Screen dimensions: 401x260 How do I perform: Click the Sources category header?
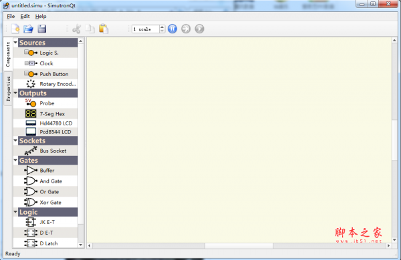click(48, 43)
